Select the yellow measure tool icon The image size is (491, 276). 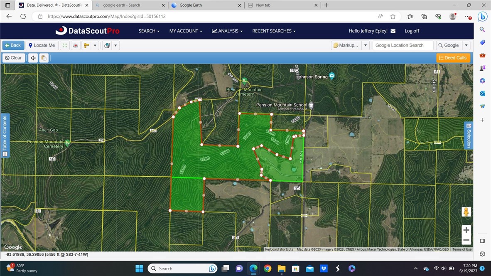point(86,45)
